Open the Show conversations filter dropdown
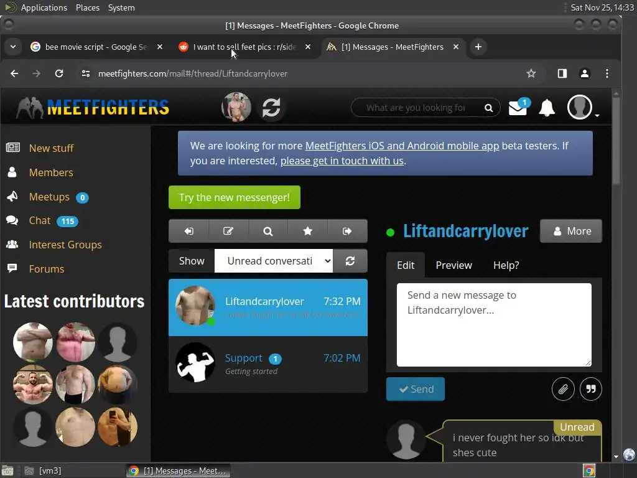The width and height of the screenshot is (637, 478). [x=274, y=261]
